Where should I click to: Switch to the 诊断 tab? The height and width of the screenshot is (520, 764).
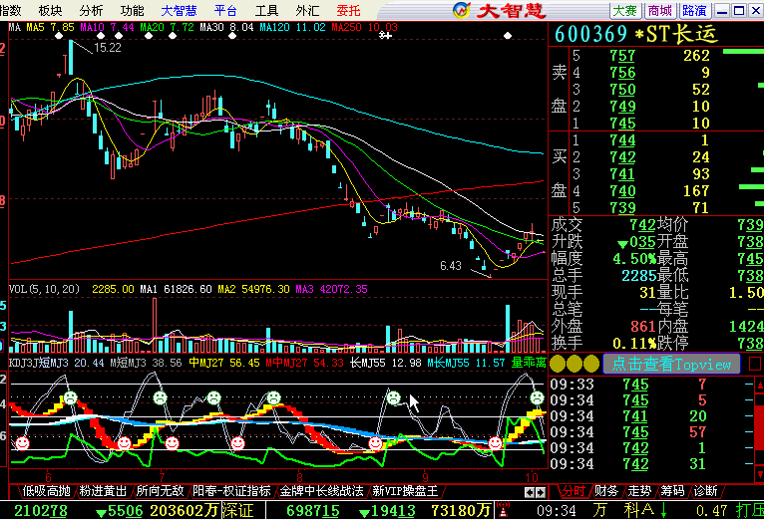pos(705,491)
